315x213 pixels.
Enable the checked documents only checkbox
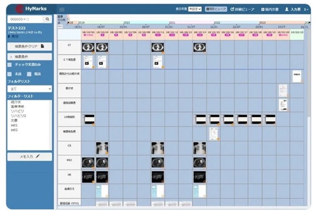(10, 65)
